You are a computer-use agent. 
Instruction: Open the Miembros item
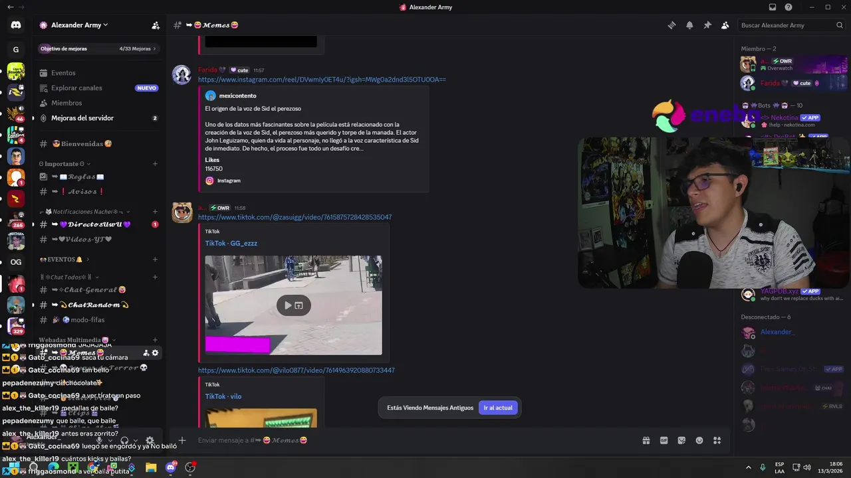click(98, 103)
